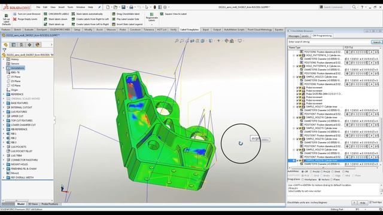Click the Hide button
Viewport: 383px width, 215px height.
pyautogui.click(x=363, y=202)
